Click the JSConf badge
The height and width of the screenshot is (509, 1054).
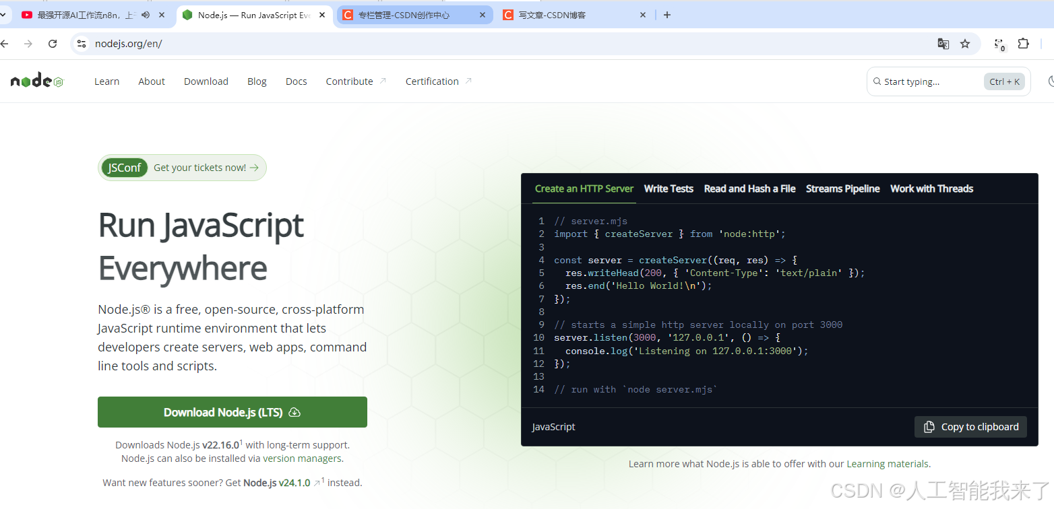click(x=125, y=168)
